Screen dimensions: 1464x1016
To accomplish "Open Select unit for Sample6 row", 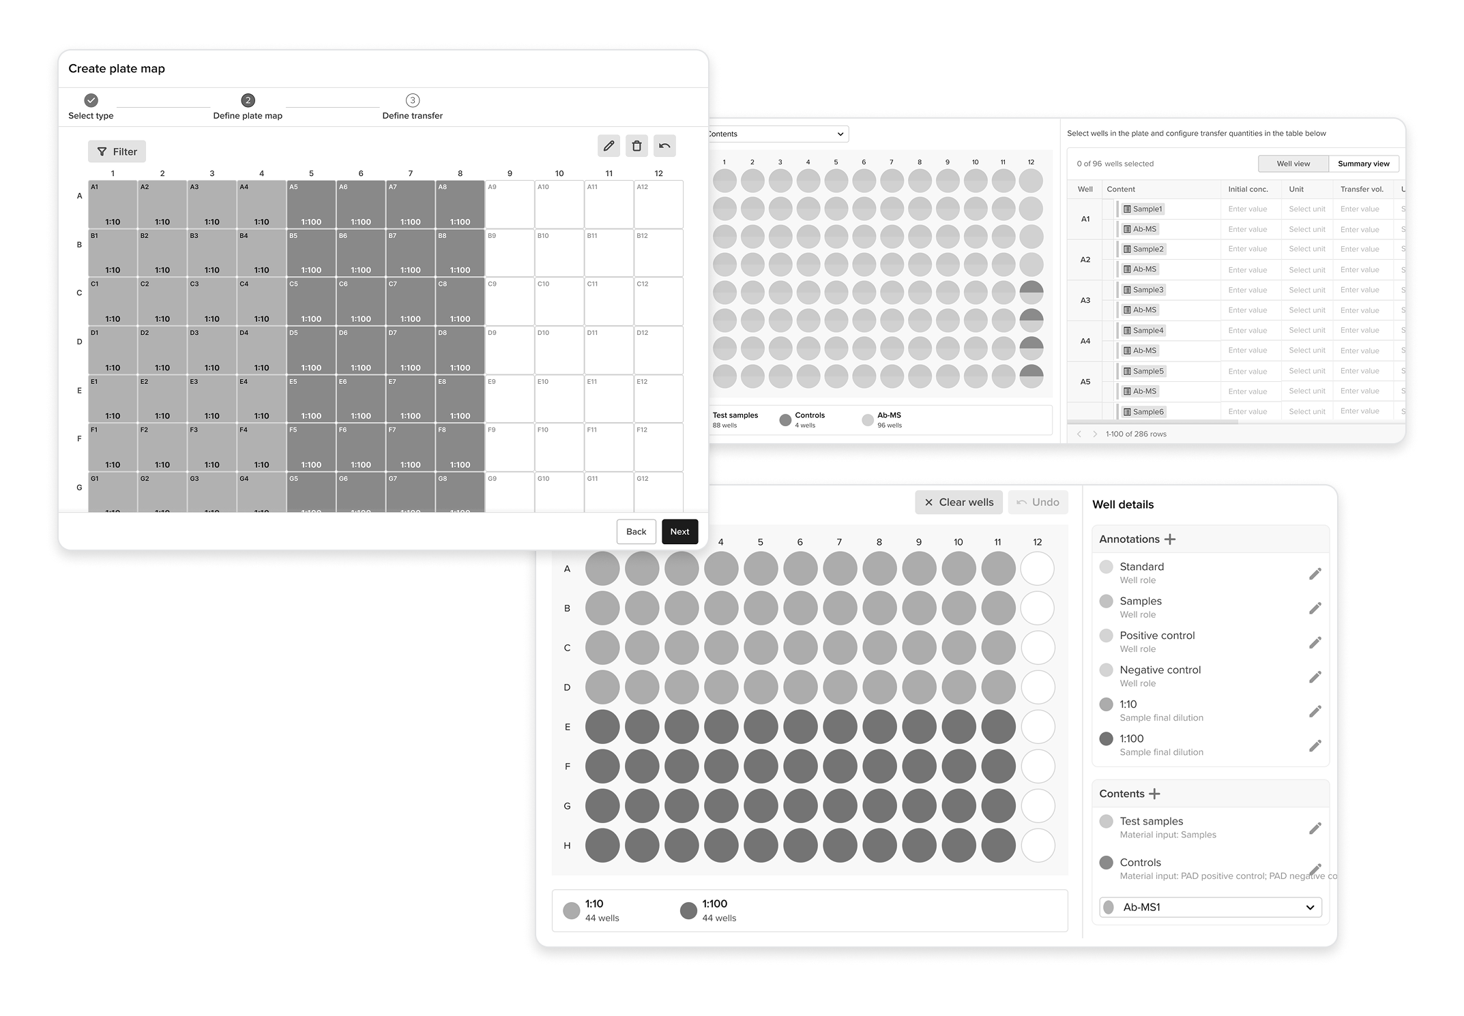I will 1307,411.
